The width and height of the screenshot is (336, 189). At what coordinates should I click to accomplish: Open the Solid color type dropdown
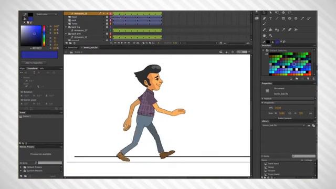click(47, 14)
